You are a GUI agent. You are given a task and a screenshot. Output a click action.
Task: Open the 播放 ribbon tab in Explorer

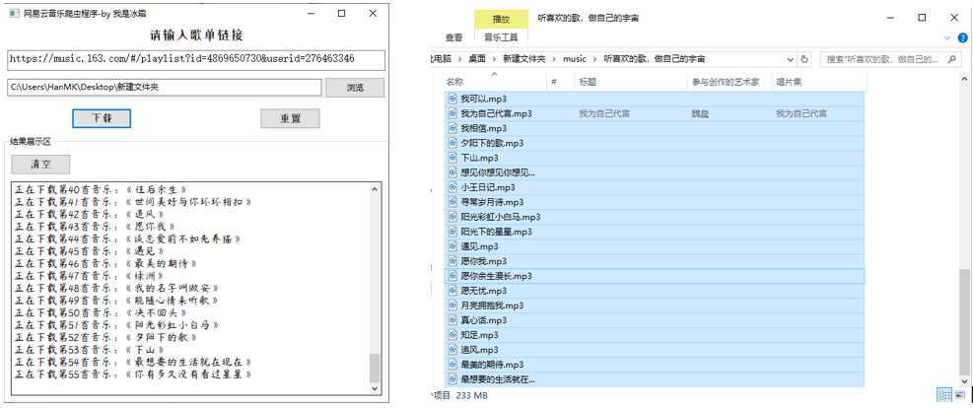501,19
